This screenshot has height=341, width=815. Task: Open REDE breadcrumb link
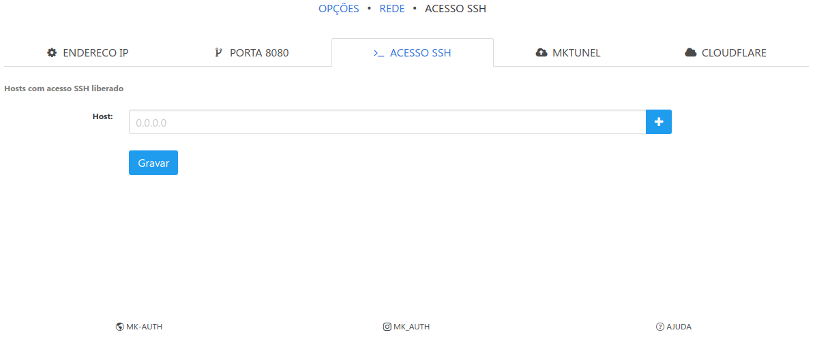tap(391, 9)
